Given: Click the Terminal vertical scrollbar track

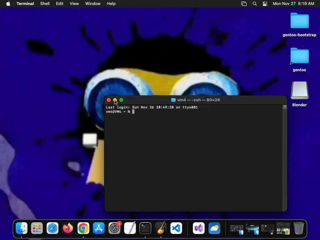Looking at the screenshot, I should click(x=285, y=160).
